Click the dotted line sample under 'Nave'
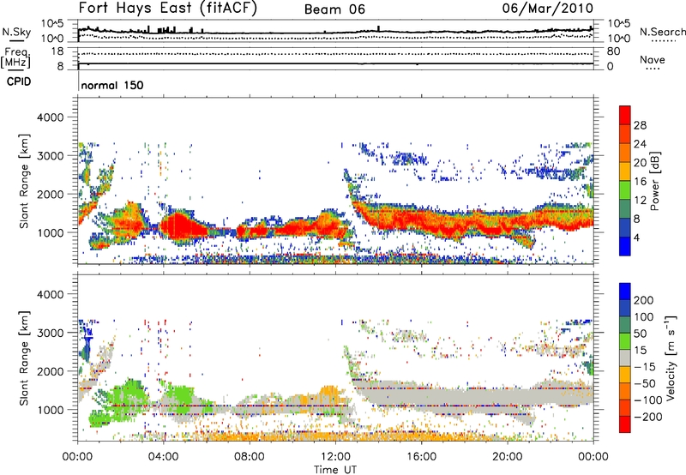Viewport: 686px width, 475px height. coord(653,69)
